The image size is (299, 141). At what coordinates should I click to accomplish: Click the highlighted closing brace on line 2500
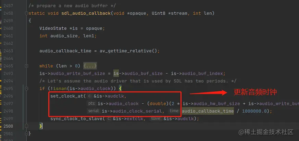[41, 126]
